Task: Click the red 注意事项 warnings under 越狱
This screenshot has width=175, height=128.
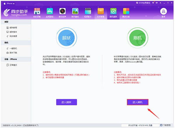Action: click(x=66, y=75)
